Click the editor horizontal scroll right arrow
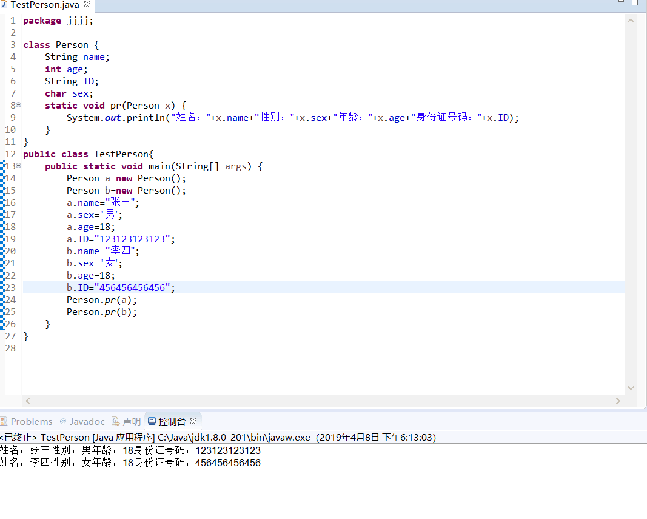The height and width of the screenshot is (519, 647). tap(618, 401)
